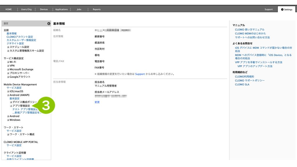Open VPP アプリを手動でインストールする方法
This screenshot has height=167, width=297.
[x=258, y=62]
